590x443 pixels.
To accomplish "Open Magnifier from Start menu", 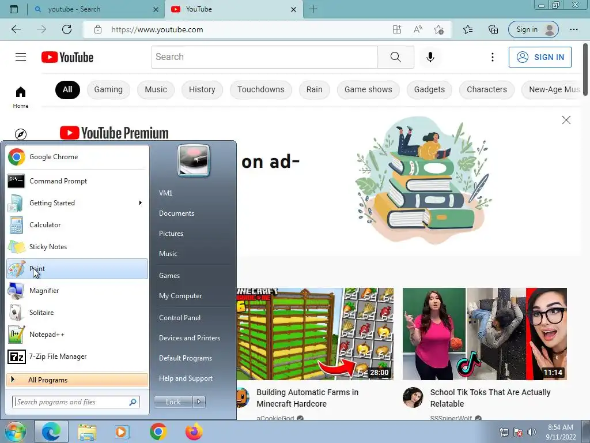I will (x=77, y=291).
